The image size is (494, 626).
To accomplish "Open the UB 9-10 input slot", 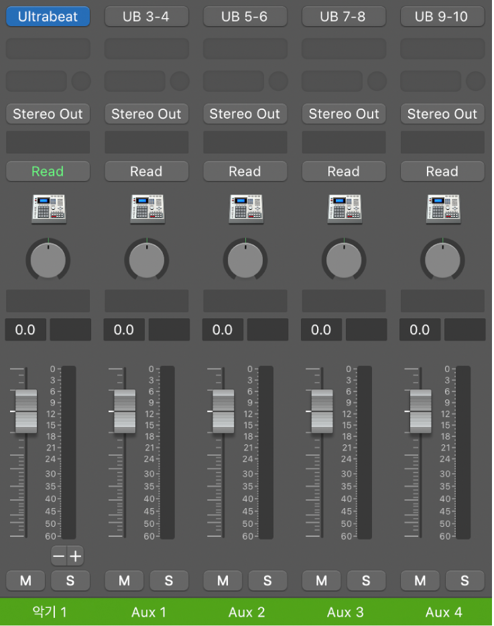I will 442,16.
